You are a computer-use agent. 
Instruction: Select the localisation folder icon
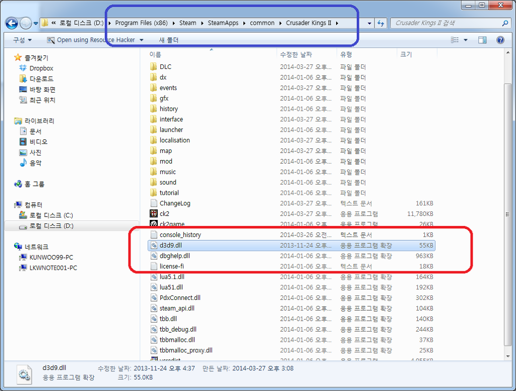click(153, 140)
